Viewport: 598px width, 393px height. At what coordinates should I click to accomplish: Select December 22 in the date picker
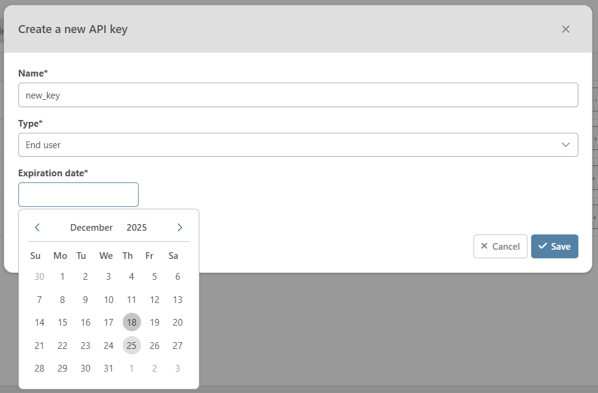[x=63, y=345]
